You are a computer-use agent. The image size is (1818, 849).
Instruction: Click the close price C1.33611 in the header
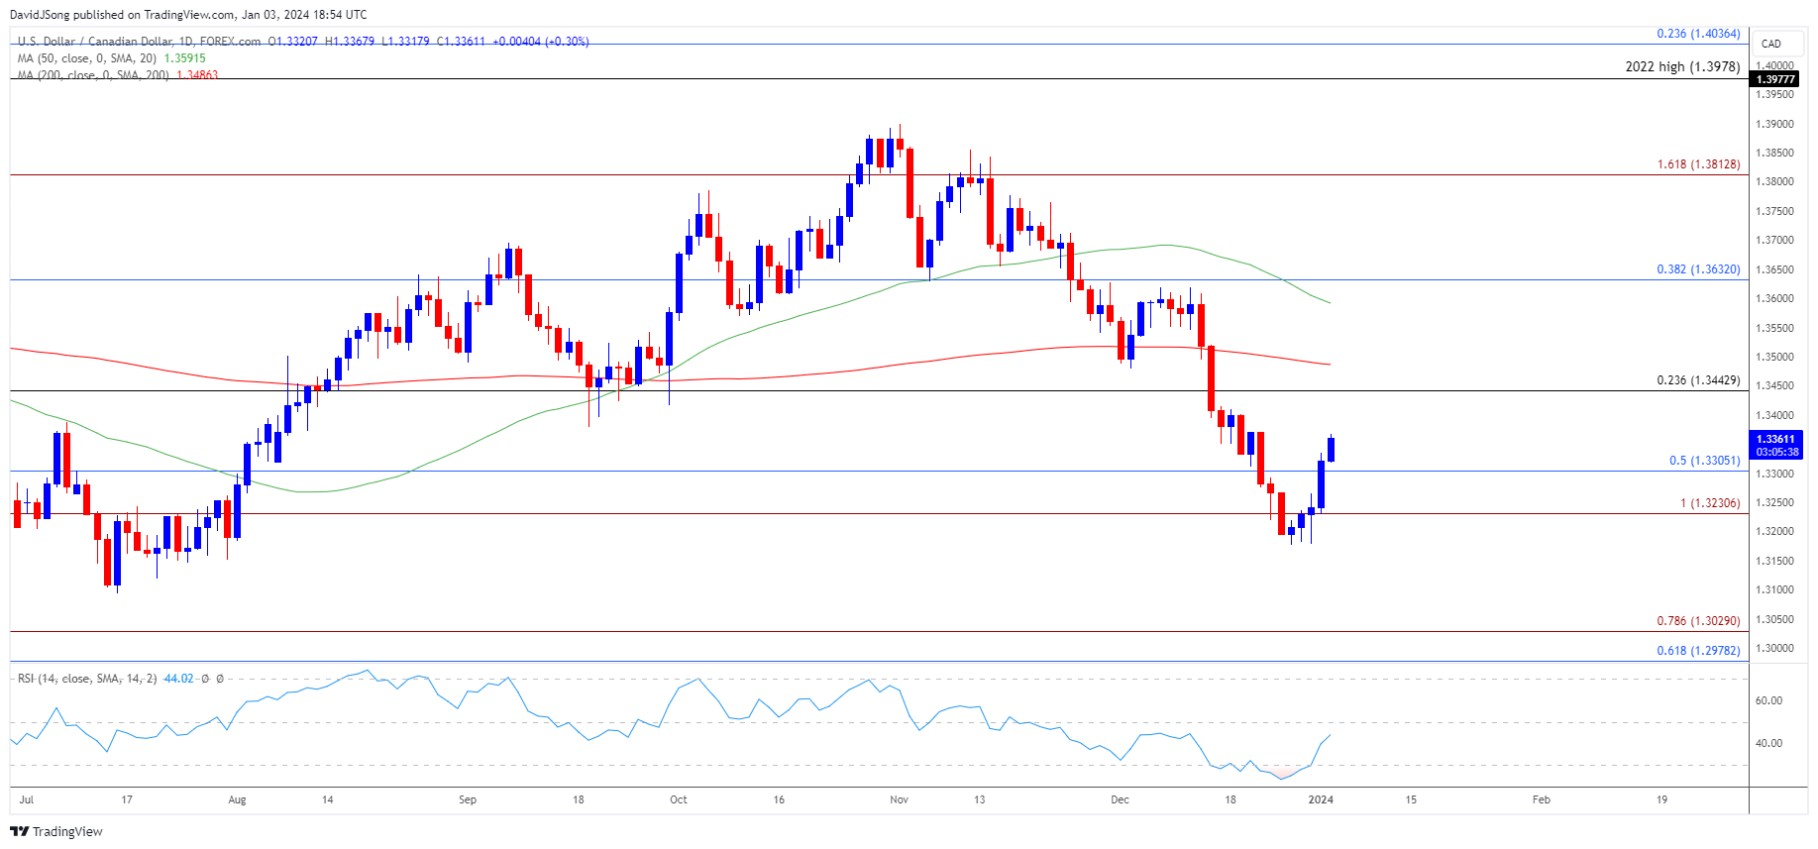[461, 42]
